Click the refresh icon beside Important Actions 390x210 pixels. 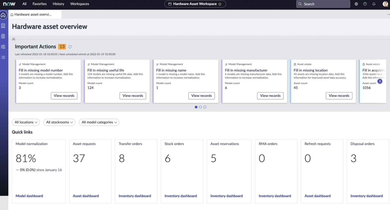70,46
